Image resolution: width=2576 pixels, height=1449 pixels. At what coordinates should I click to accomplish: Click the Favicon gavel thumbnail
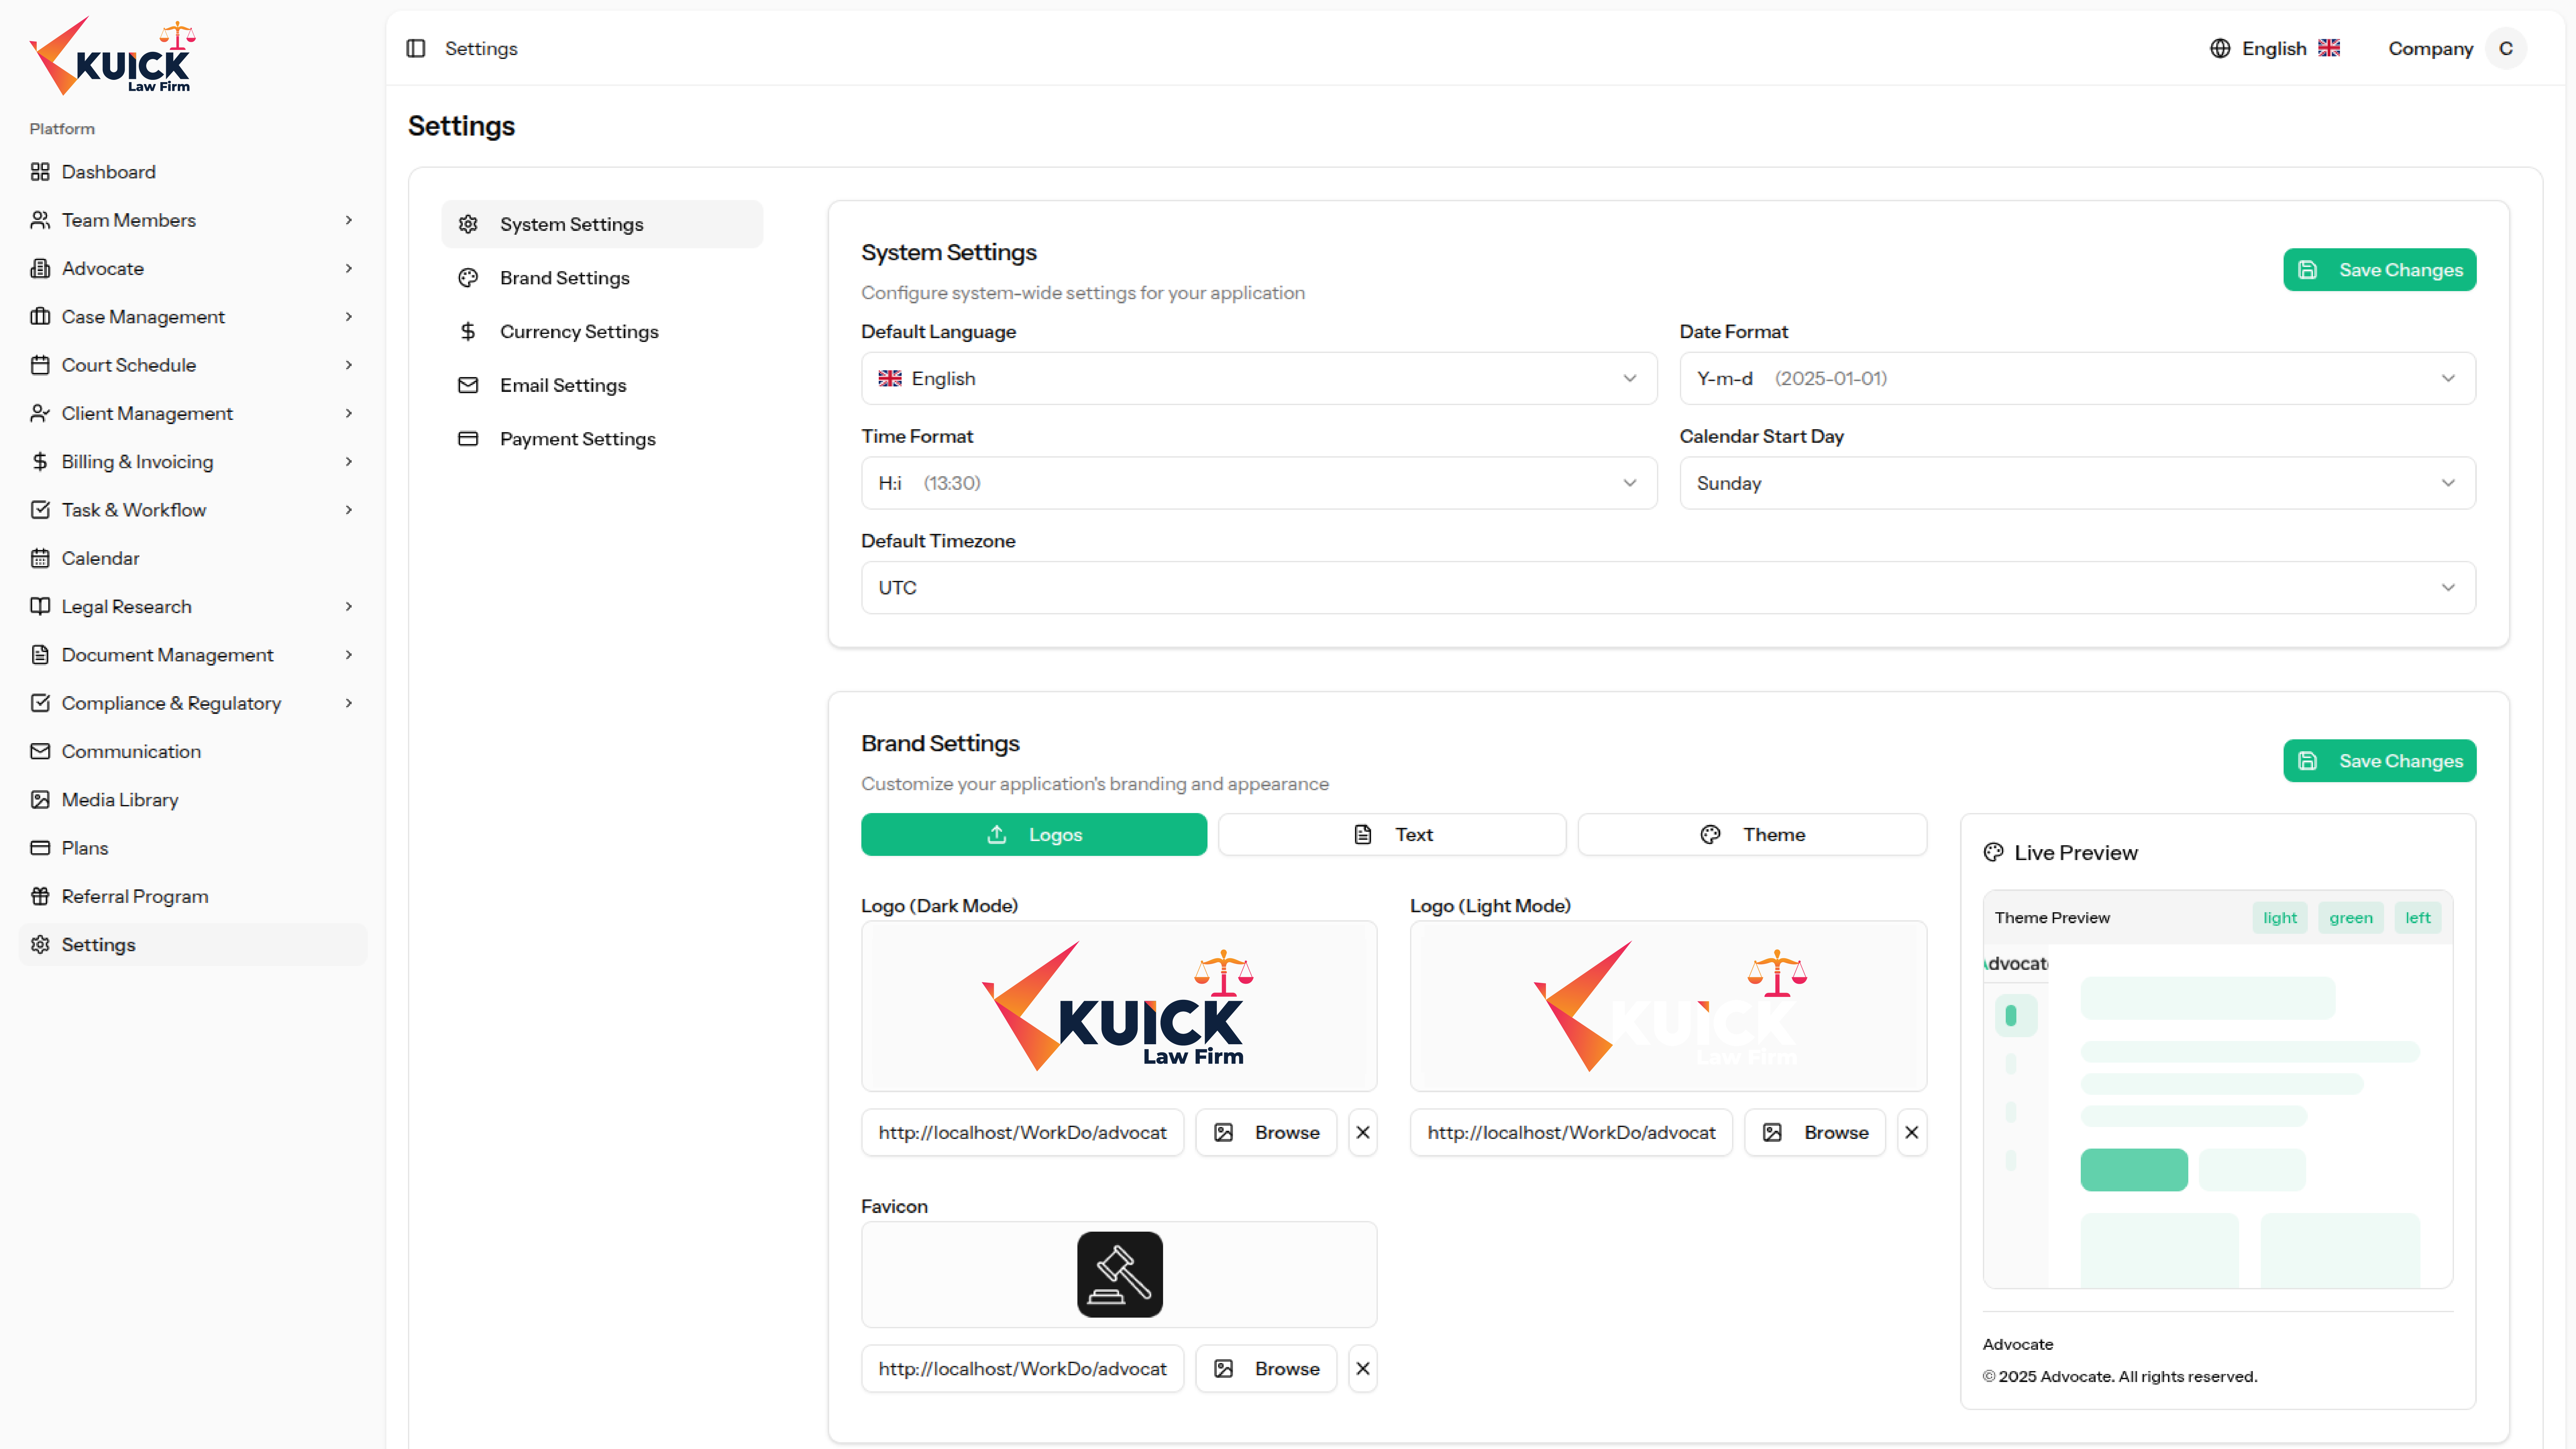pyautogui.click(x=1120, y=1274)
